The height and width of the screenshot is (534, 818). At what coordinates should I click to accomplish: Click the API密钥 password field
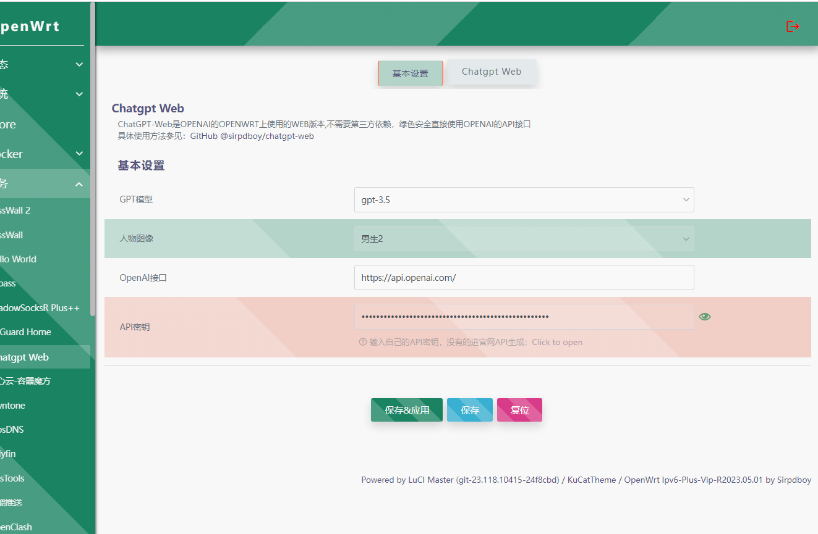(x=524, y=317)
